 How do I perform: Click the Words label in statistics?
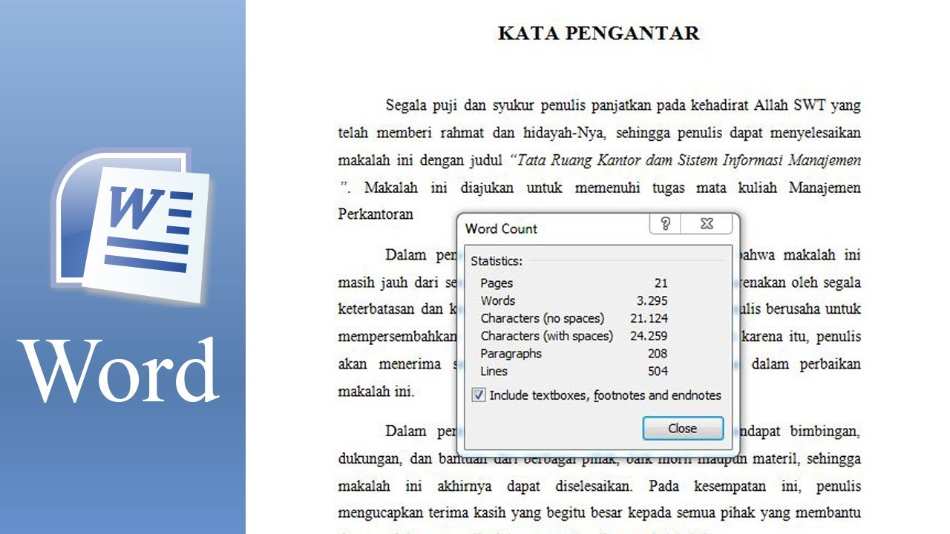498,300
